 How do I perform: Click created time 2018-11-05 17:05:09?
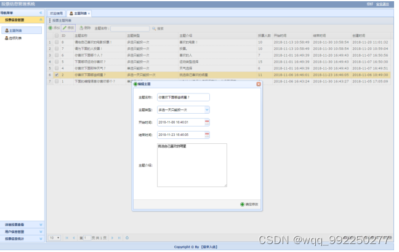(370, 81)
